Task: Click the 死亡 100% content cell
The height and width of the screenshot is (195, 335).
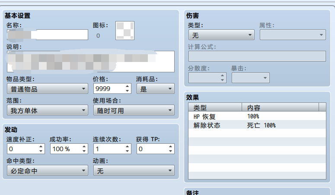Action: coord(261,125)
